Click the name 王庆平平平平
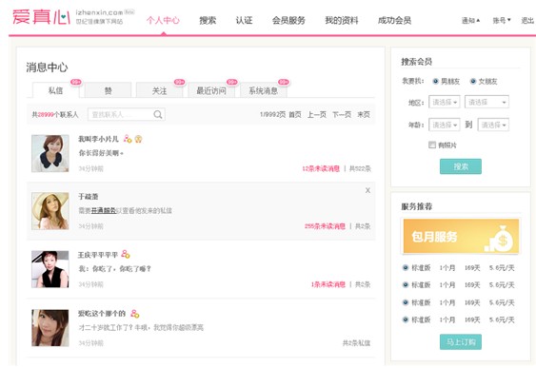 (98, 255)
